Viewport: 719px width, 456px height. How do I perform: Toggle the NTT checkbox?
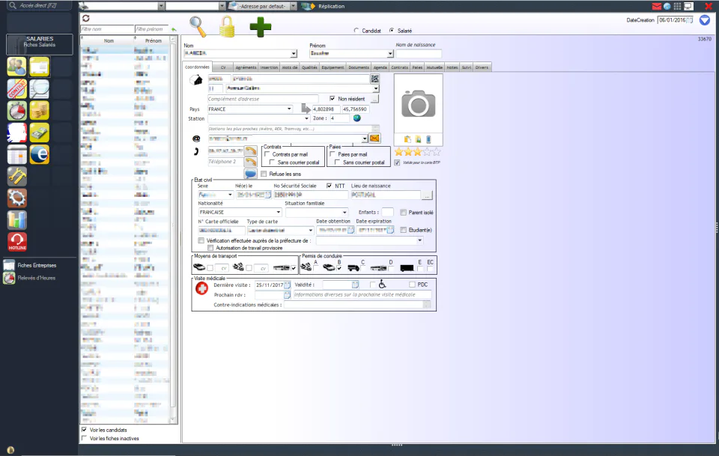(x=330, y=186)
